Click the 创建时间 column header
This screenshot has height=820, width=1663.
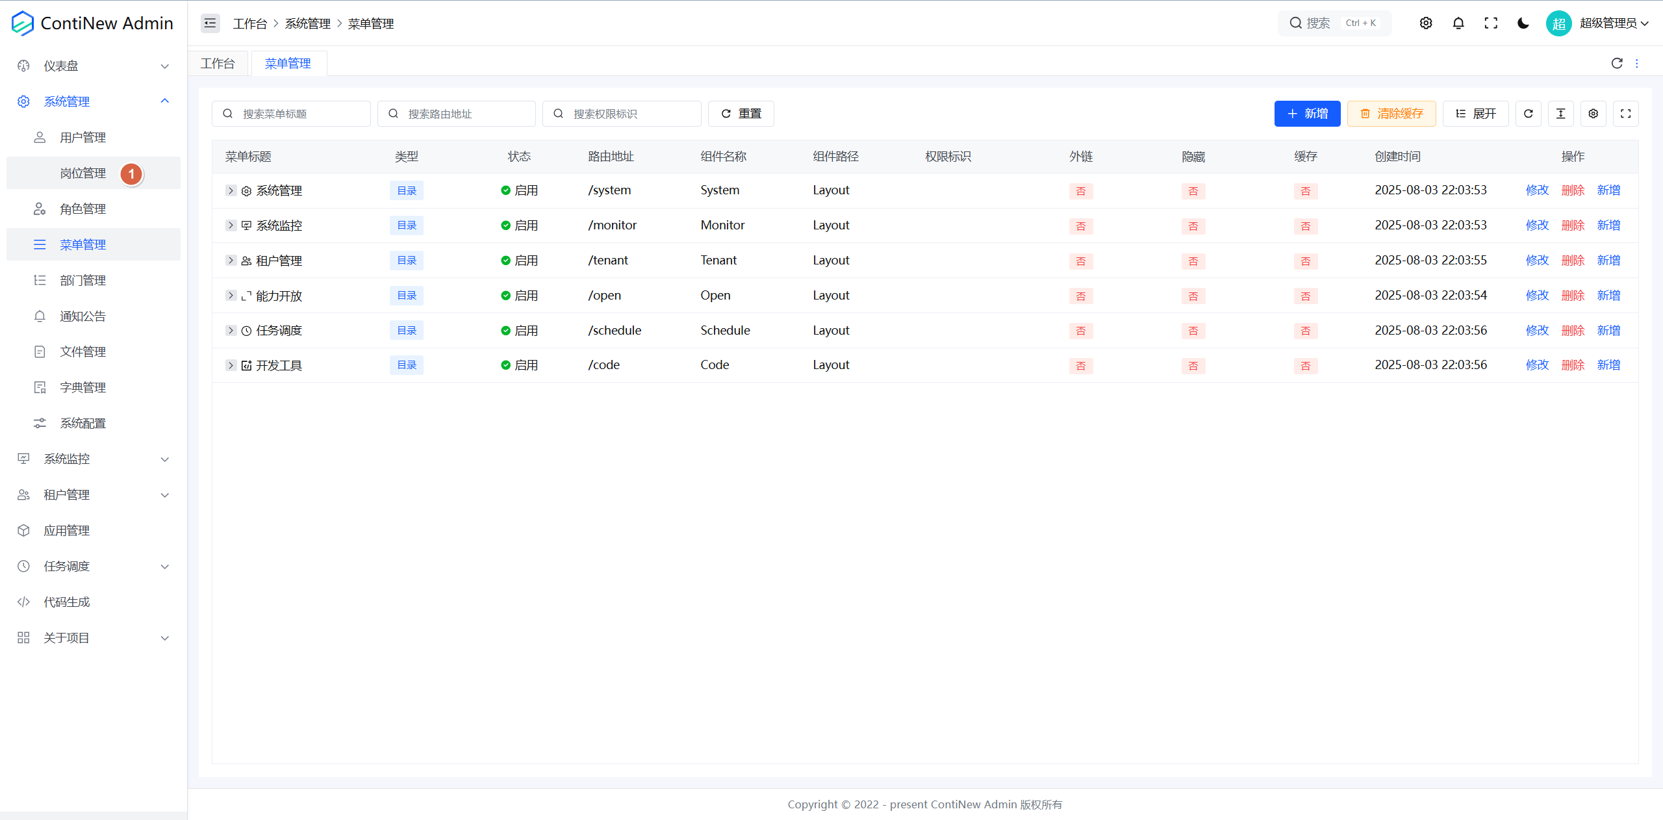pyautogui.click(x=1397, y=157)
